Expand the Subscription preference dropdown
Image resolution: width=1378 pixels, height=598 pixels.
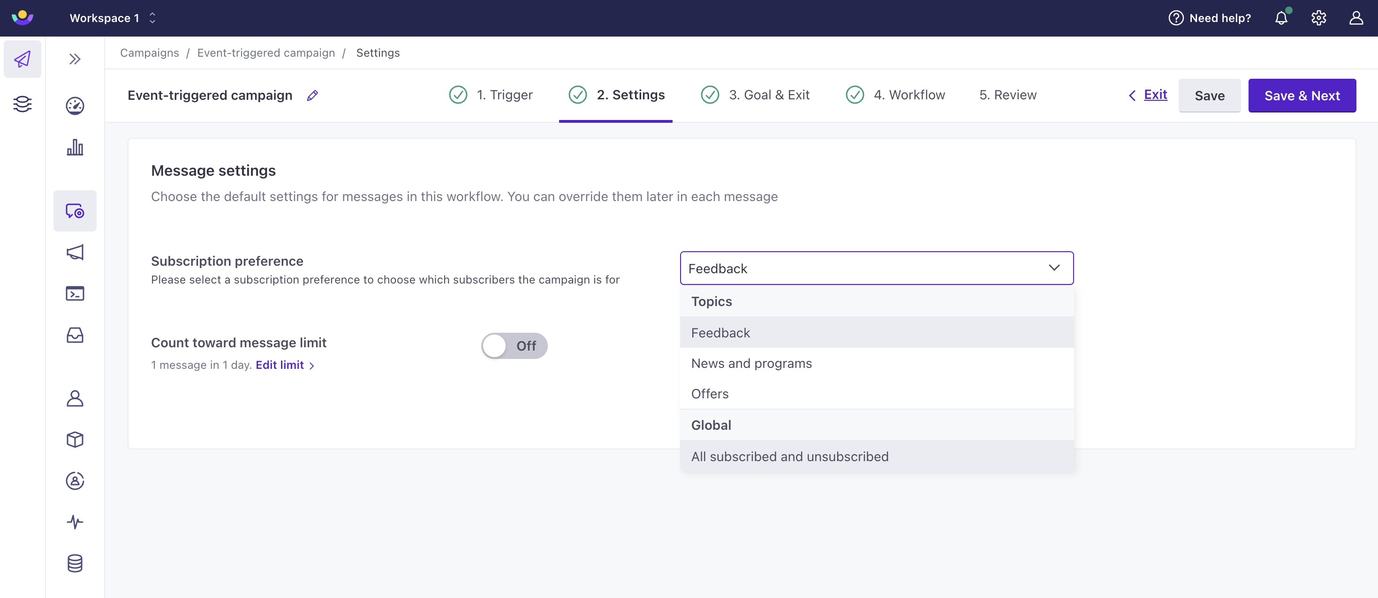pos(877,268)
